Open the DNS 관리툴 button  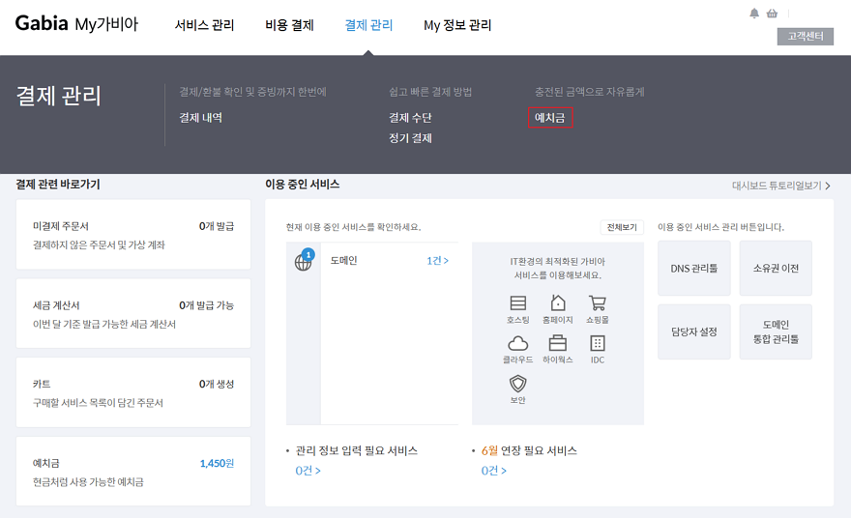click(x=694, y=268)
